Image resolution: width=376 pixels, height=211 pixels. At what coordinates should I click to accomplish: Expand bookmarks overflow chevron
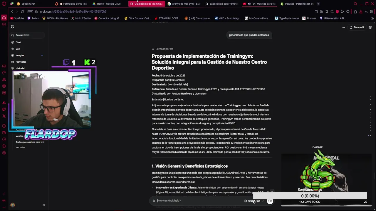click(x=372, y=18)
